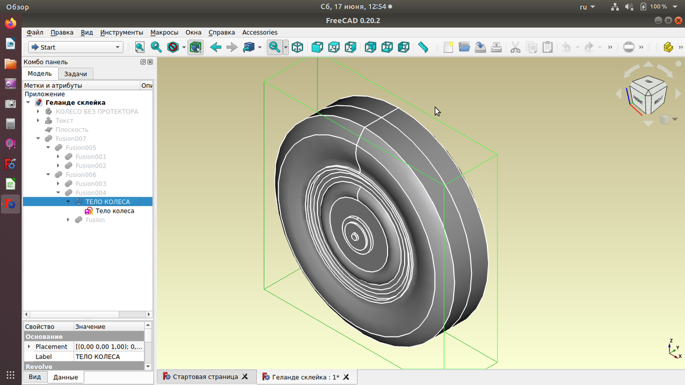The image size is (685, 385).
Task: Click the go back arrow icon
Action: click(x=215, y=47)
